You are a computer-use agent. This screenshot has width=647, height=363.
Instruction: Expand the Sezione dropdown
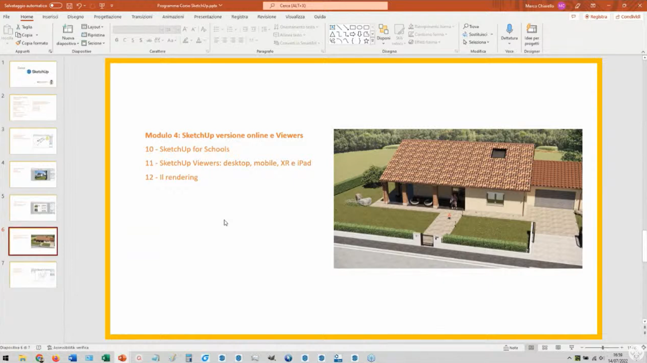93,43
